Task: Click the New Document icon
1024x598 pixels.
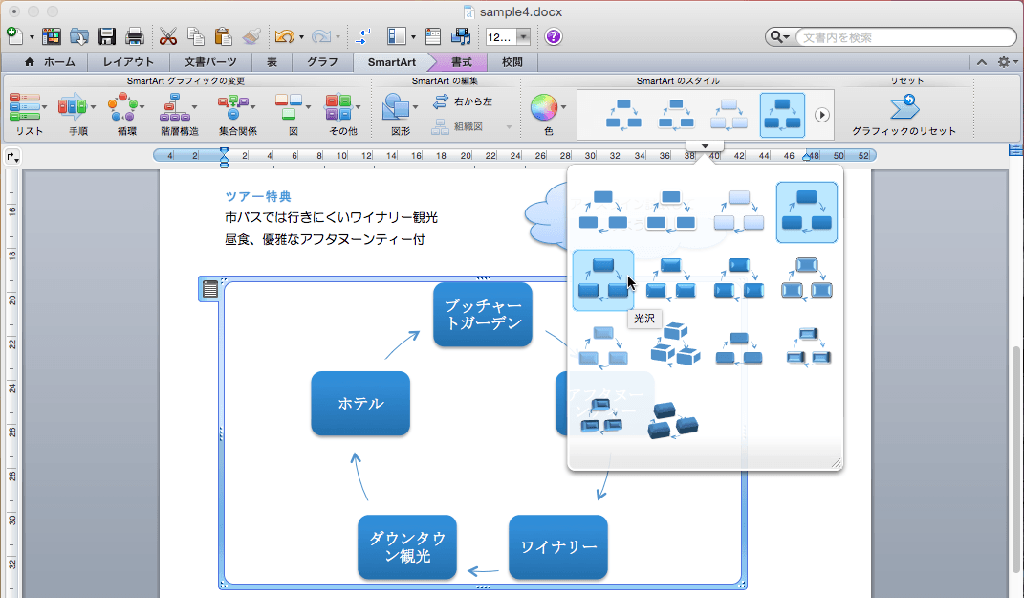Action: coord(14,36)
